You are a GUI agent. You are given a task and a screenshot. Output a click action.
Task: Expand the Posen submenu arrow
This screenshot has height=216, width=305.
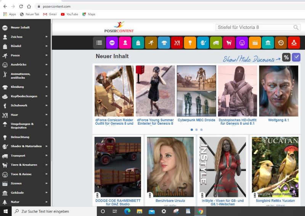(x=47, y=55)
